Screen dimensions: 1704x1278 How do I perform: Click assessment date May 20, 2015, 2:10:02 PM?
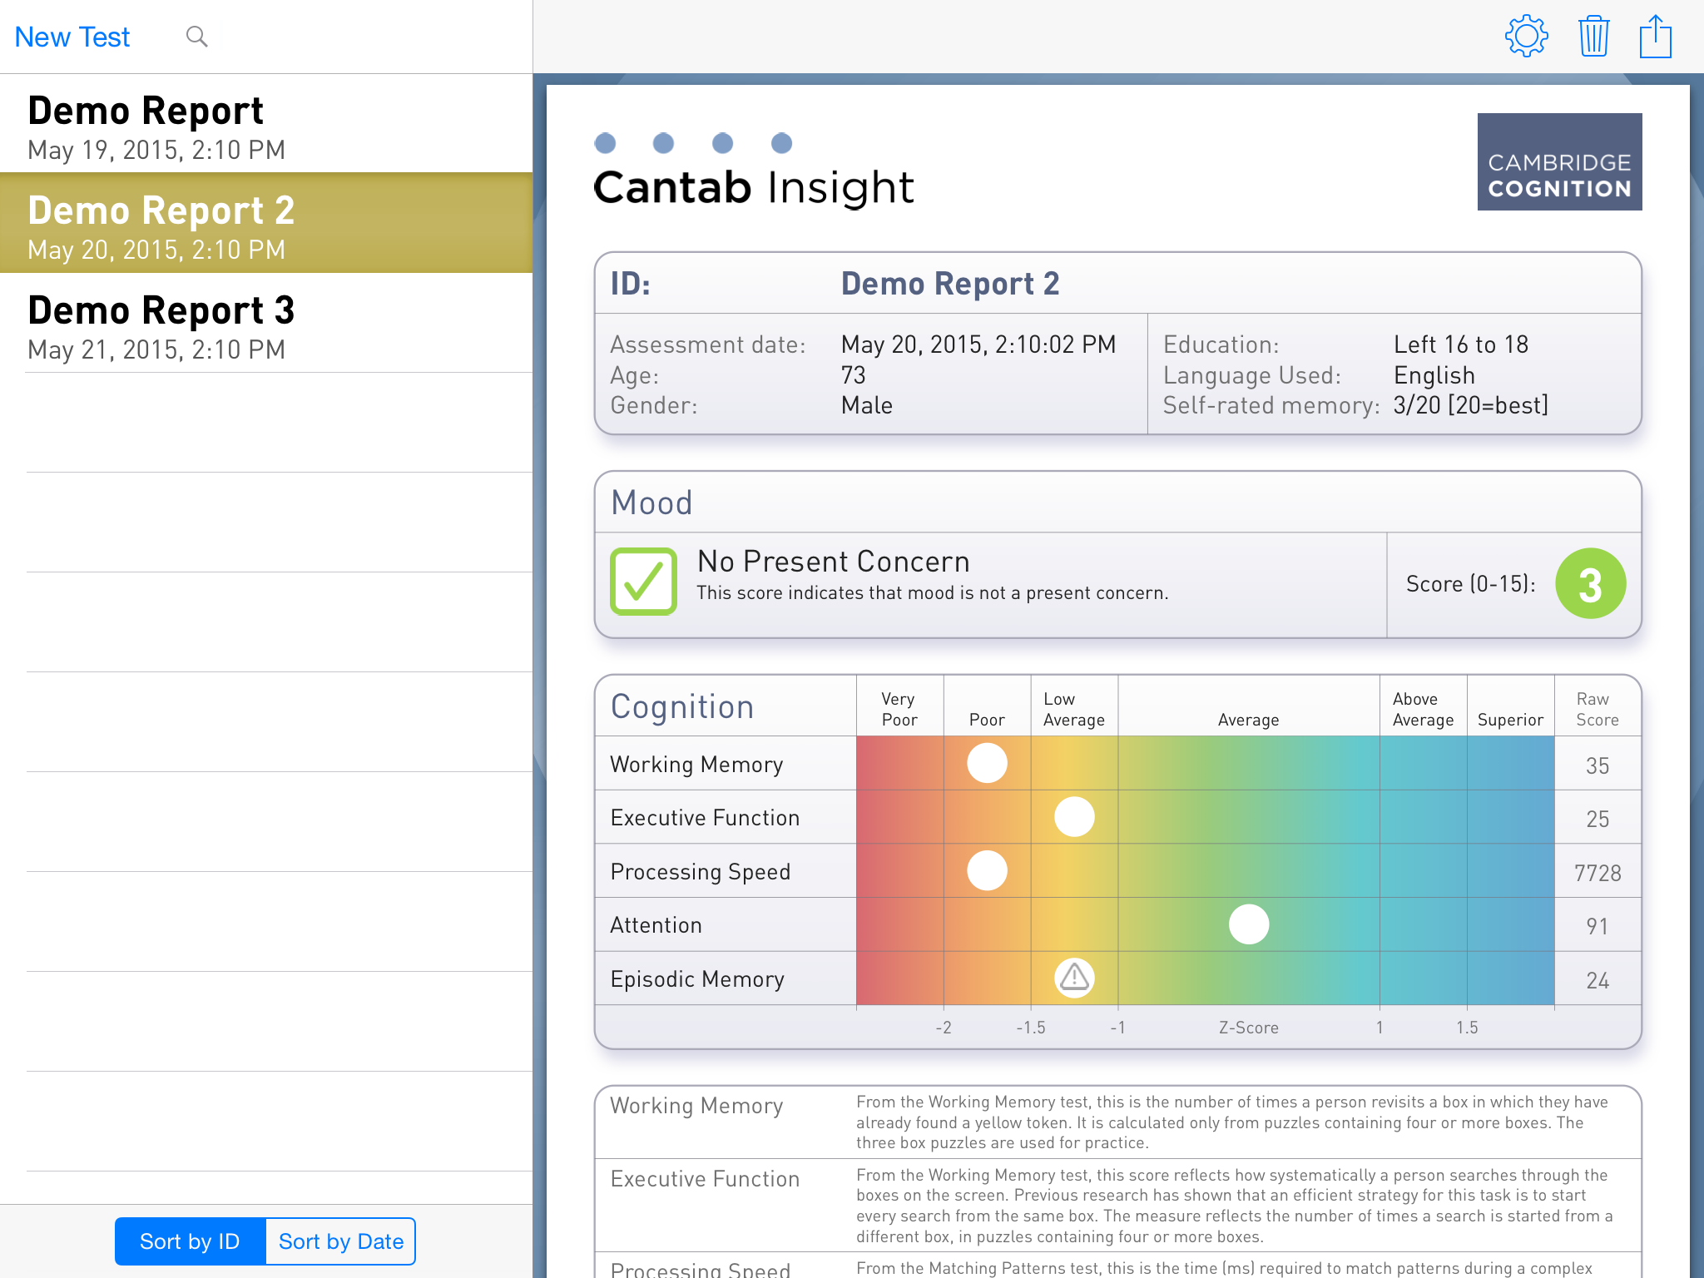pyautogui.click(x=978, y=344)
